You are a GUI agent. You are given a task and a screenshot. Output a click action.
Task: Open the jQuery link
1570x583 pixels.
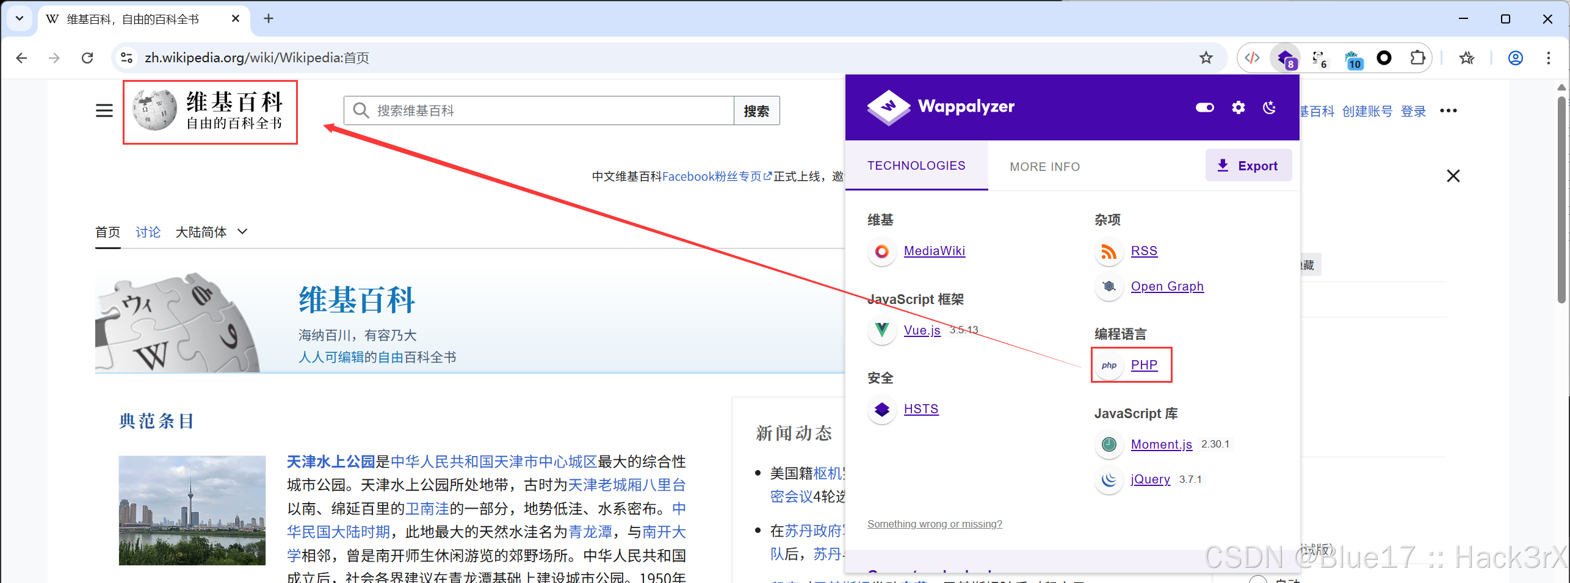1150,480
